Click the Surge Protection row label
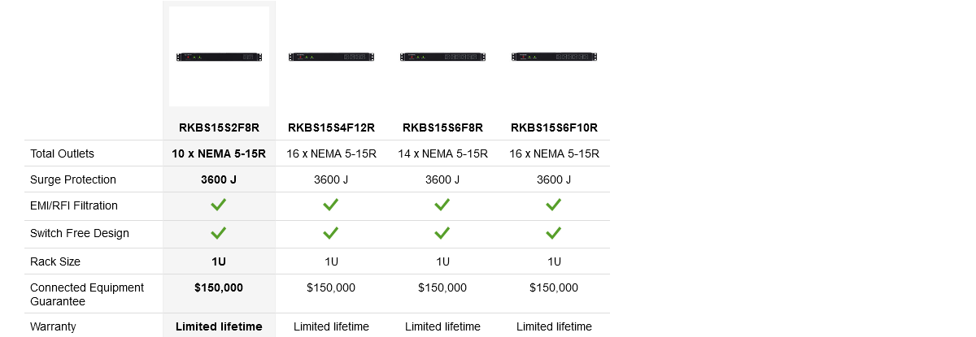 click(x=73, y=179)
